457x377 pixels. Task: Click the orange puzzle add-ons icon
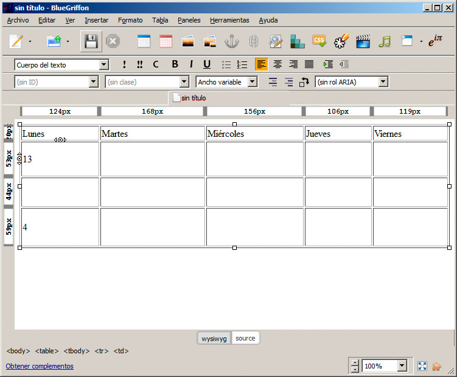coord(436,366)
